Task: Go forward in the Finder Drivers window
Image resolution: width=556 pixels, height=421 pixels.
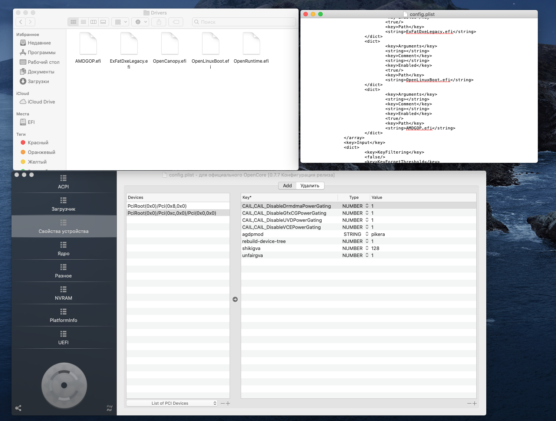Action: [x=30, y=22]
